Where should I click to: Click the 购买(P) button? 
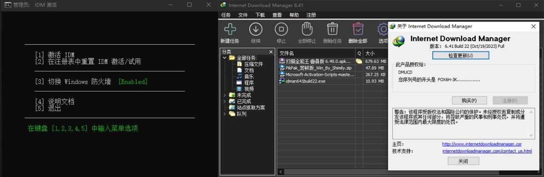tap(469, 100)
